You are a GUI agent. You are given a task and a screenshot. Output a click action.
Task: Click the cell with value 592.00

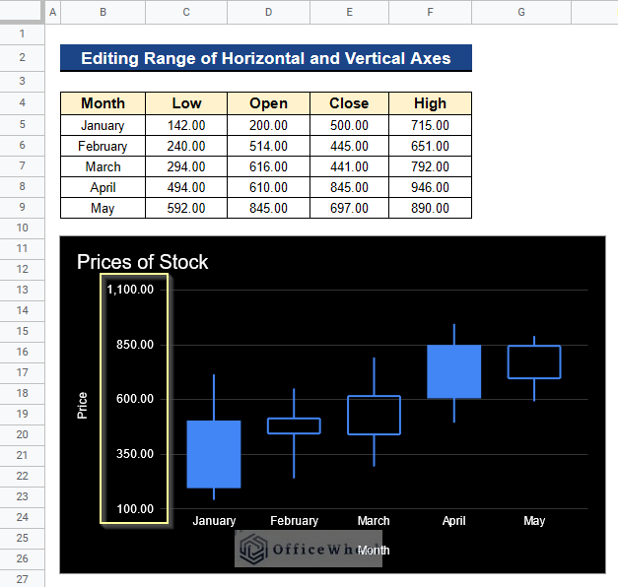pos(186,208)
